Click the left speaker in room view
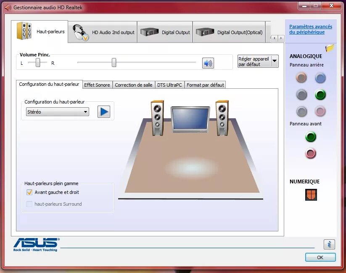Viewport: 346px width, 273px height. [157, 118]
